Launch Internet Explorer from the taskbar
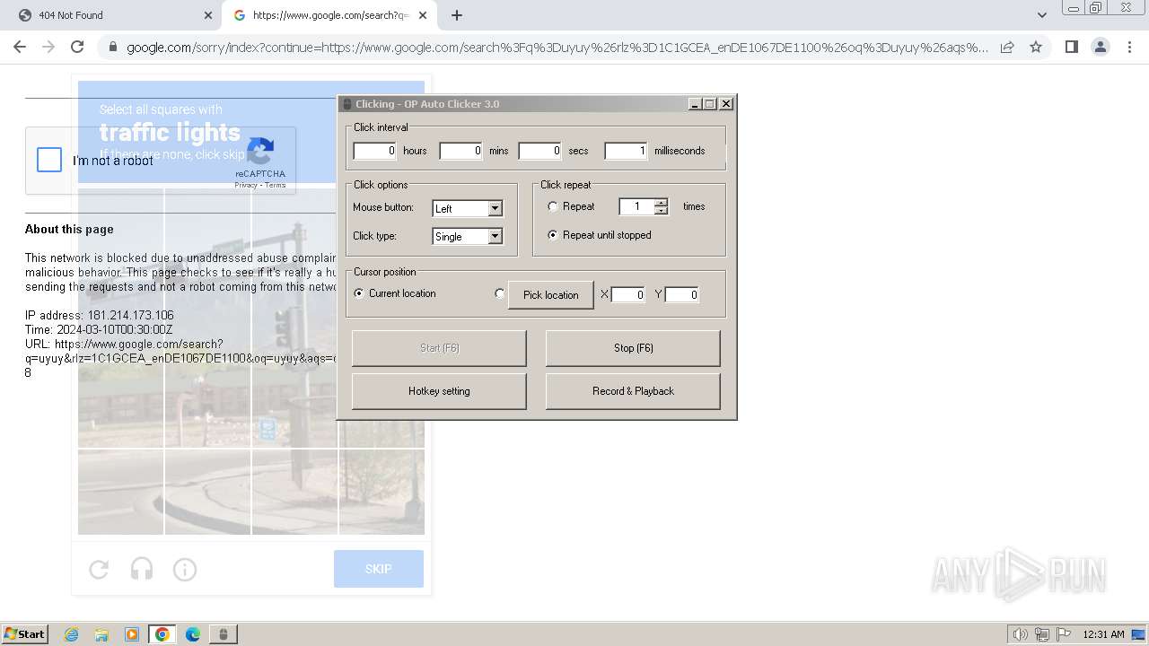Image resolution: width=1149 pixels, height=646 pixels. (72, 634)
